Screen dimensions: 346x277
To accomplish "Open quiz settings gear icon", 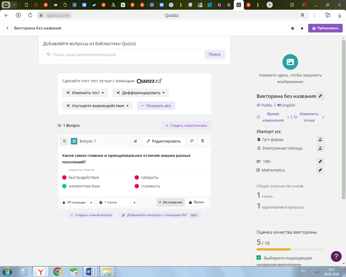I will [x=292, y=28].
